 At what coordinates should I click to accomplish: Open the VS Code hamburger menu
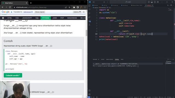tap(94, 2)
